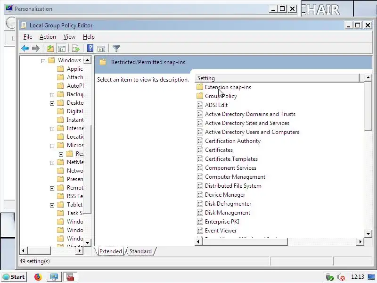Click the clock showing 12:13
Viewport: 377px width, 283px height.
coord(358,277)
